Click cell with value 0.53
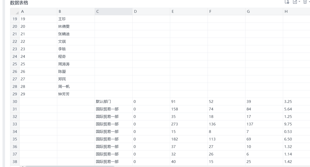 pos(296,132)
